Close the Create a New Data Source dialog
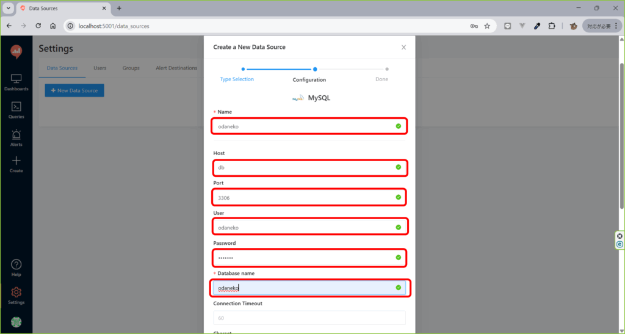 403,47
